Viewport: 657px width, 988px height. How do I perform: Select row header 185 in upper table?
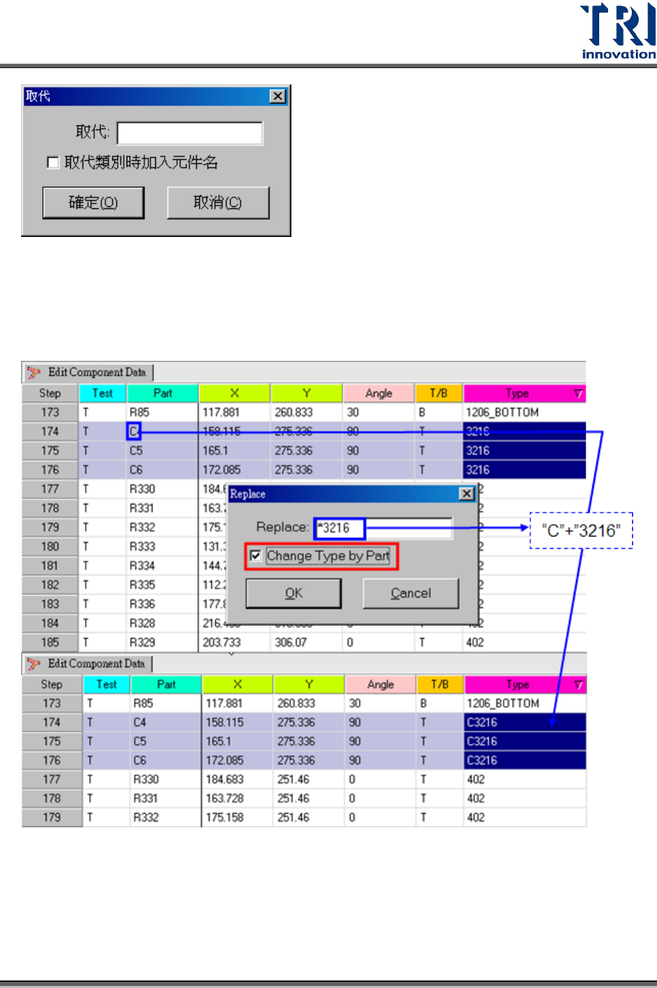tap(50, 643)
